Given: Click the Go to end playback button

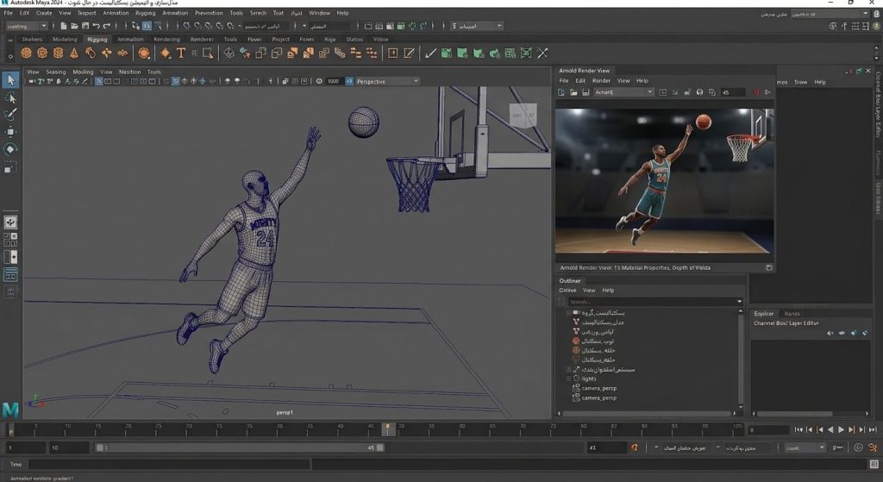Looking at the screenshot, I should (873, 429).
